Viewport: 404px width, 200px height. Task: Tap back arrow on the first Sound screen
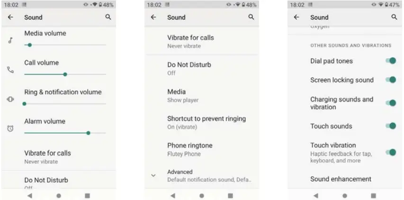point(10,17)
